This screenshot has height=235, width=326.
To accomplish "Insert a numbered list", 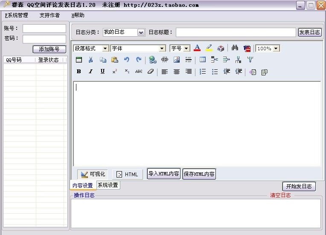I will click(203, 72).
